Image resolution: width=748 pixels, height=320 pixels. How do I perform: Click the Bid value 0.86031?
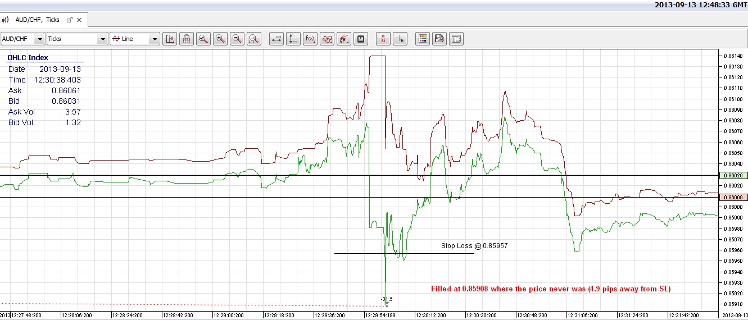coord(66,101)
